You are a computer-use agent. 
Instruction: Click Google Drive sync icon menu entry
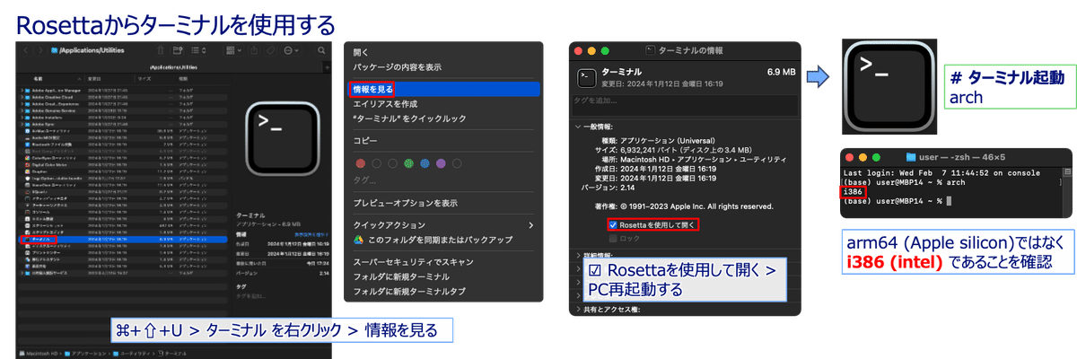tap(356, 240)
